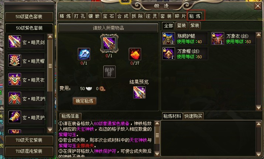The image size is (264, 159).
Task: Click down arrow of equipment list scrollbar
Action: (x=50, y=130)
